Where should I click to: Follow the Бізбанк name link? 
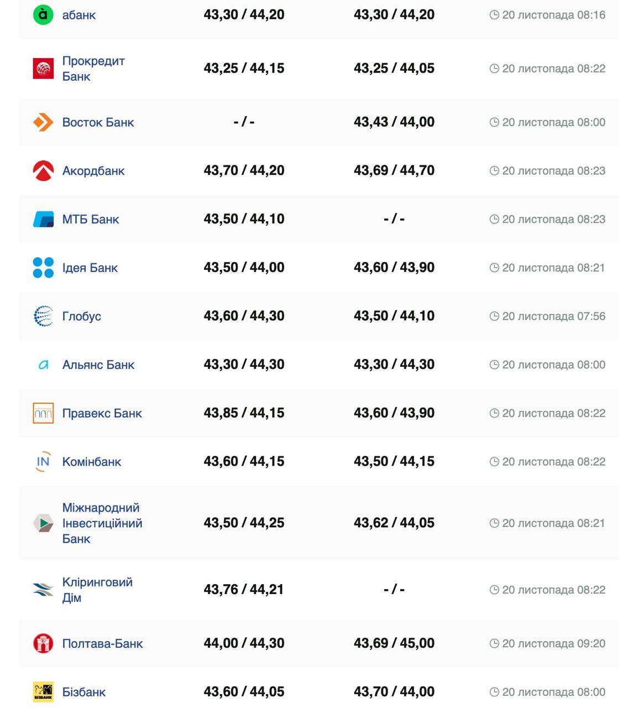click(83, 692)
